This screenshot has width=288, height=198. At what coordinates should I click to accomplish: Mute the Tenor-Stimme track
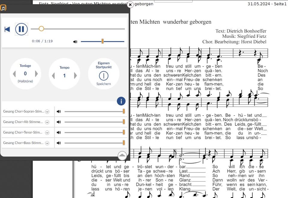(59, 132)
